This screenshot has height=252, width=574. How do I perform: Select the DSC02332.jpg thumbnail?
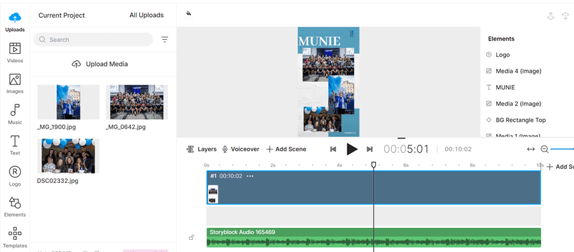coord(68,156)
